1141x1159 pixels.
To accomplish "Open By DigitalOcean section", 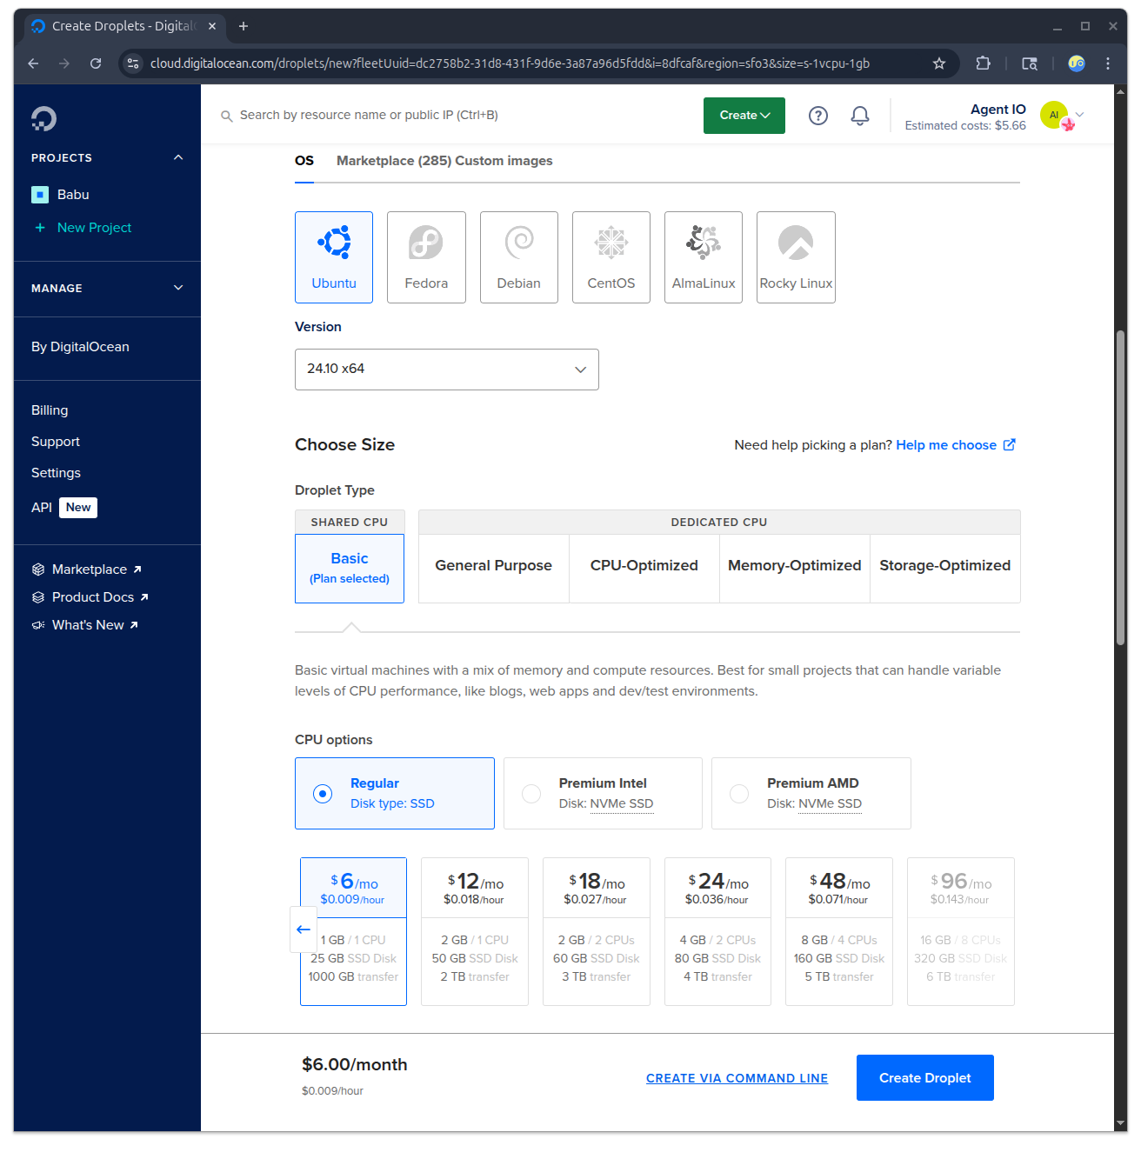I will tap(80, 347).
